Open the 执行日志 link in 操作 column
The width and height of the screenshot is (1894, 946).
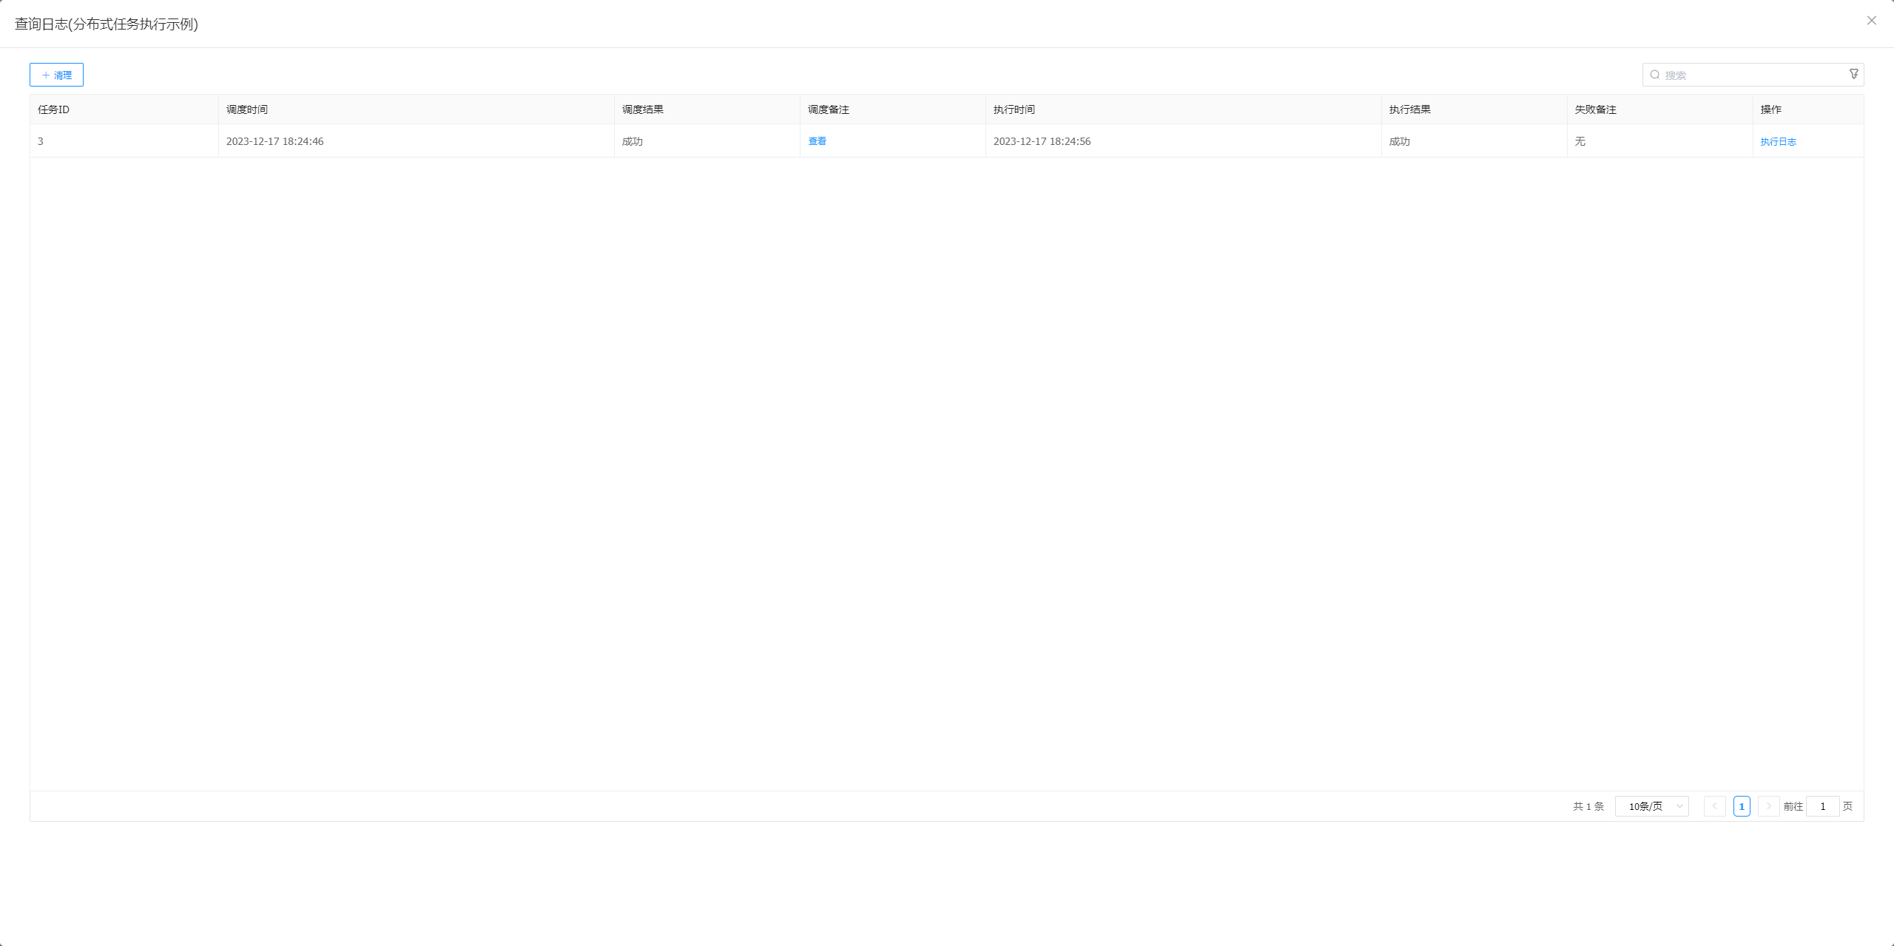1778,142
